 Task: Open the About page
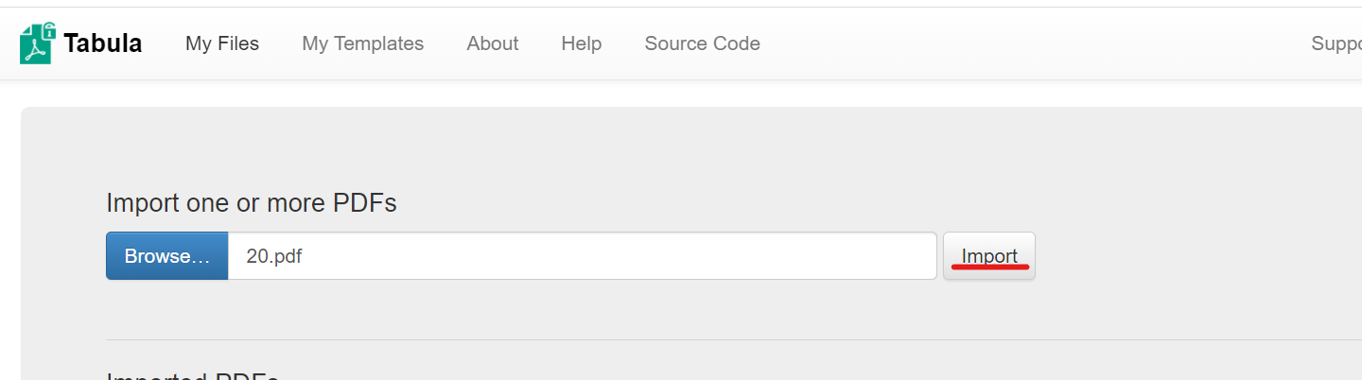coord(493,43)
